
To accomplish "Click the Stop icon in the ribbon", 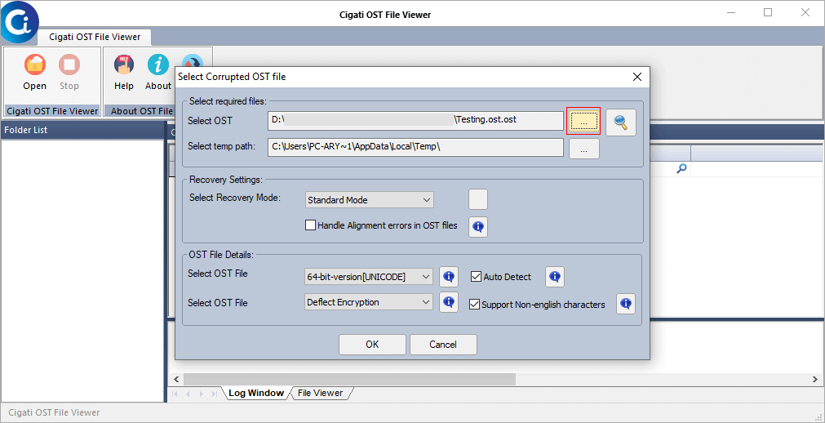I will point(69,65).
